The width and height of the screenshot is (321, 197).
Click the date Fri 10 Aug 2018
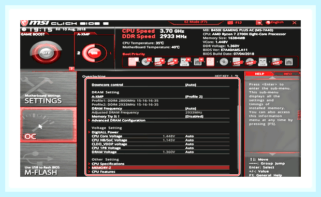[70, 30]
